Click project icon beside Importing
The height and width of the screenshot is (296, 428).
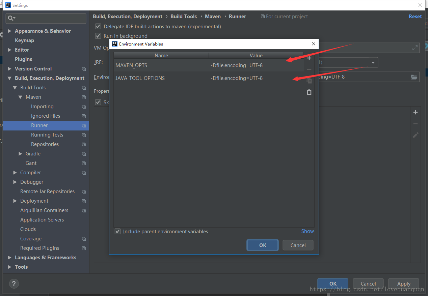click(x=84, y=107)
